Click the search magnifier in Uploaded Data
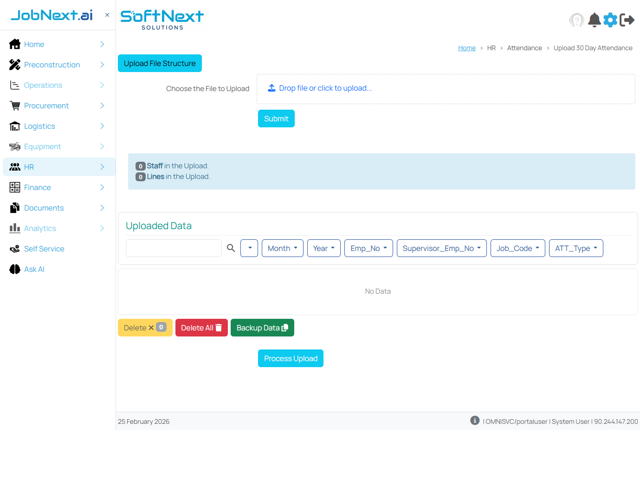This screenshot has height=481, width=640. tap(231, 248)
